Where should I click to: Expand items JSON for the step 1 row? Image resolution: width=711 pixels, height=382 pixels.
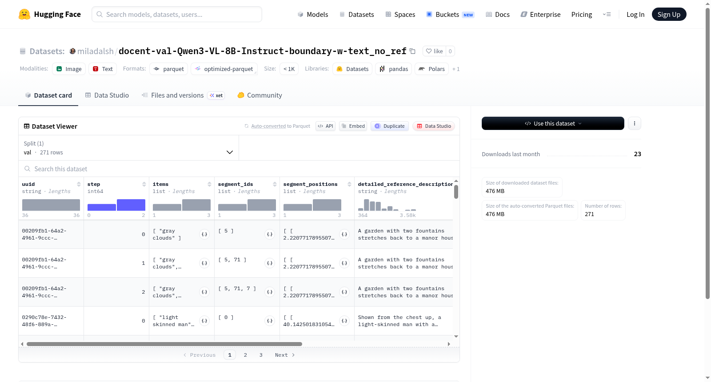click(x=204, y=263)
